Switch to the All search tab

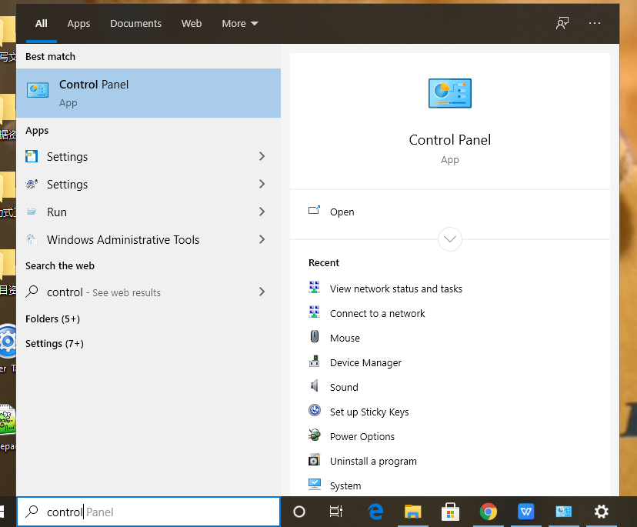(41, 24)
